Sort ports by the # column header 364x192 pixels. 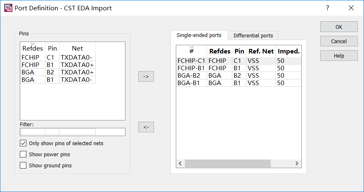(191, 51)
